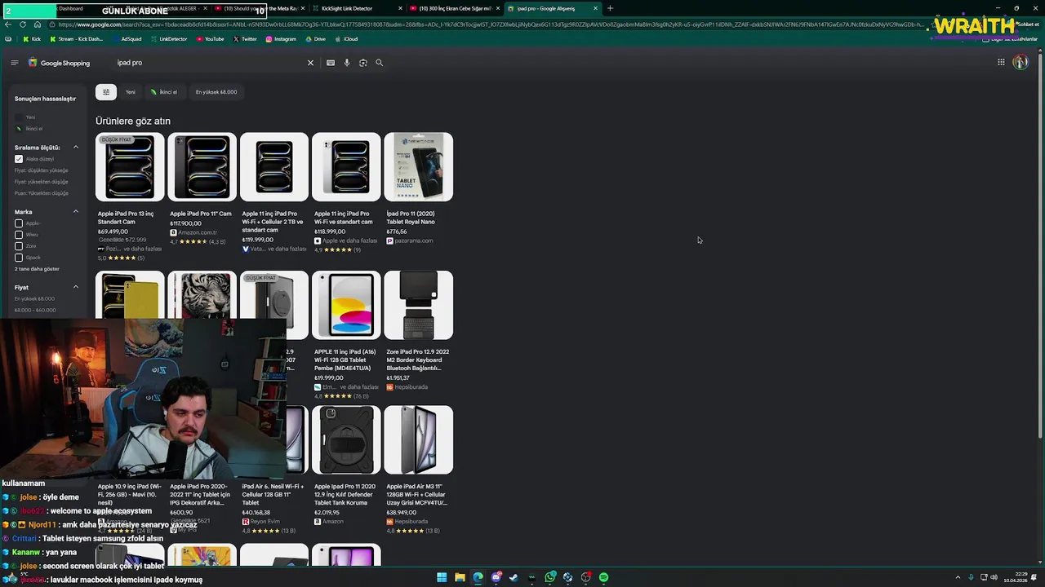Image resolution: width=1045 pixels, height=587 pixels.
Task: Open 'APPLE 11 inç iPad (A16)' pink tablet image
Action: [x=346, y=305]
